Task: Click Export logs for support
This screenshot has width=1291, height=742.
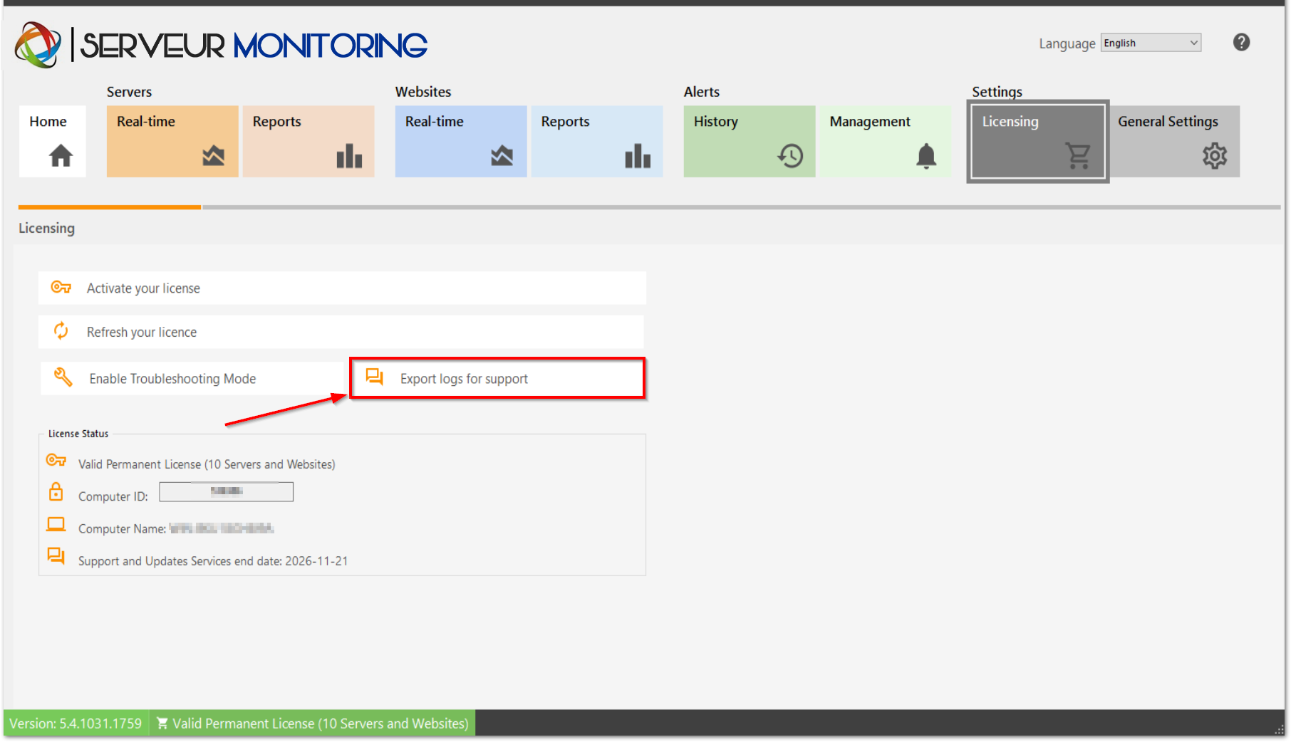Action: coord(497,378)
